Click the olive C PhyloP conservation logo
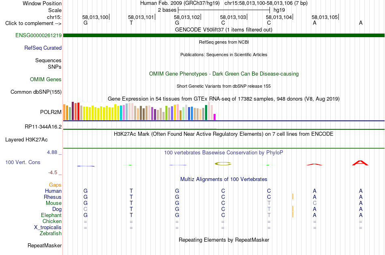Screen dimensions: 385x255 click(223, 164)
